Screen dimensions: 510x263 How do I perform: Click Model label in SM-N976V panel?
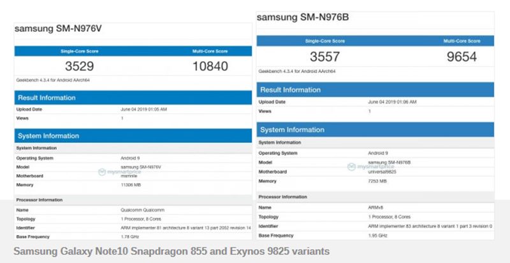pos(23,167)
